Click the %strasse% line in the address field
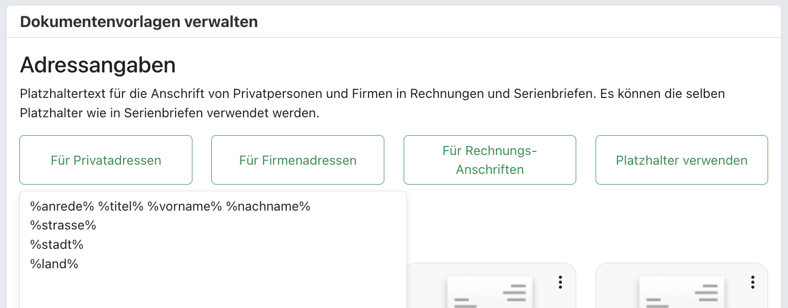This screenshot has width=788, height=308. point(63,225)
